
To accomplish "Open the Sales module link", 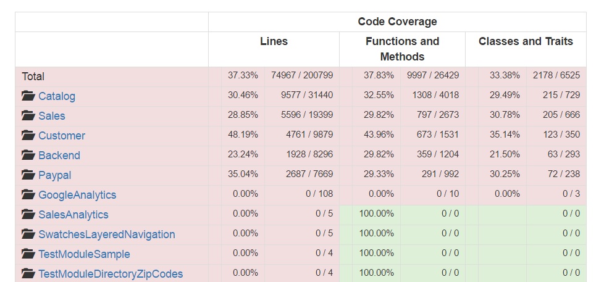I will click(52, 116).
